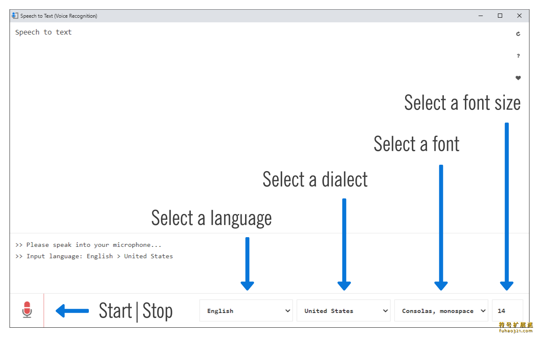The width and height of the screenshot is (539, 337).
Task: Click the 'Start | Stop' label
Action: pyautogui.click(x=136, y=311)
